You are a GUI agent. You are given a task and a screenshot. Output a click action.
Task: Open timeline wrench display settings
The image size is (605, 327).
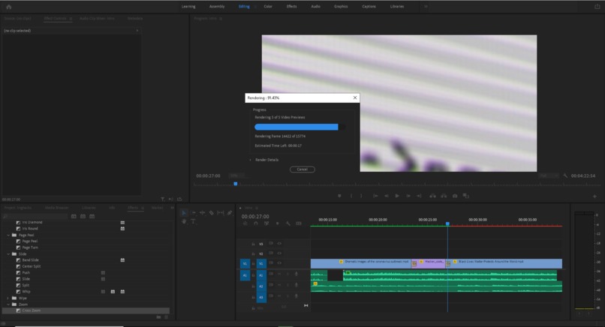point(288,223)
